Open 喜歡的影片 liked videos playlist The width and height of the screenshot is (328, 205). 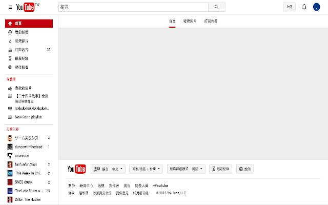point(25,88)
